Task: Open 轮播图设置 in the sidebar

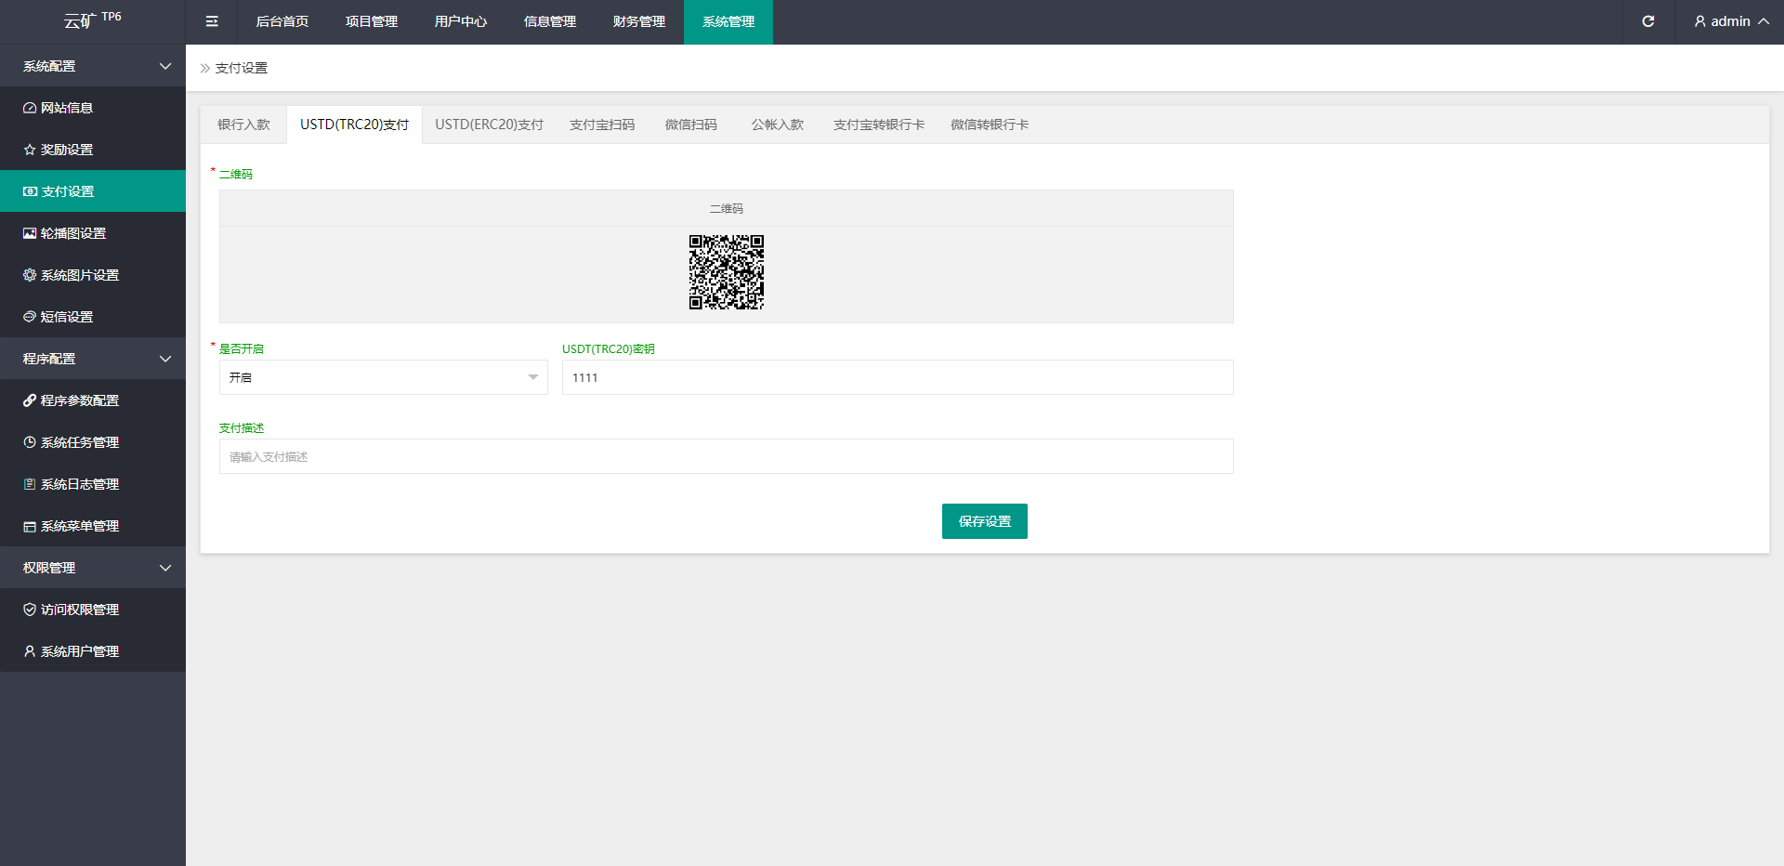Action: click(x=93, y=233)
